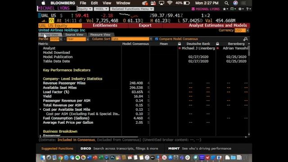Switch to the Measure View tab

click(100, 35)
